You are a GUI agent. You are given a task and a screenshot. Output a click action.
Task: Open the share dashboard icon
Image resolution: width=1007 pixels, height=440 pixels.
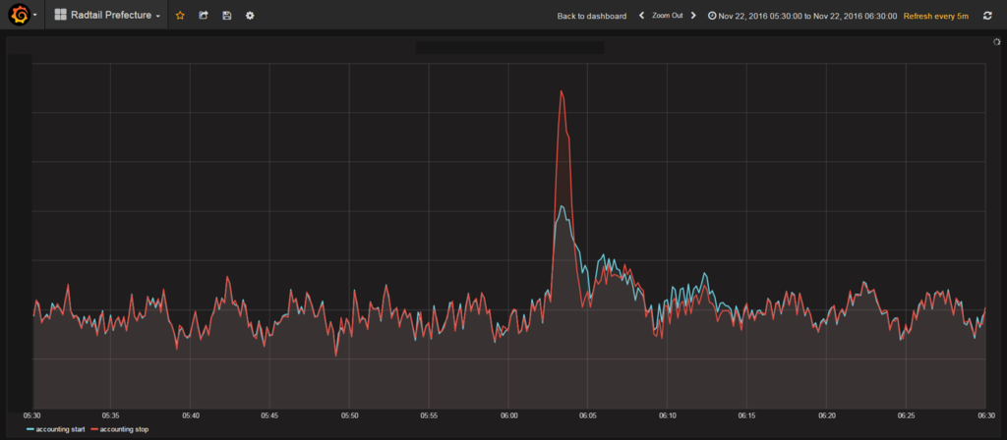tap(203, 16)
